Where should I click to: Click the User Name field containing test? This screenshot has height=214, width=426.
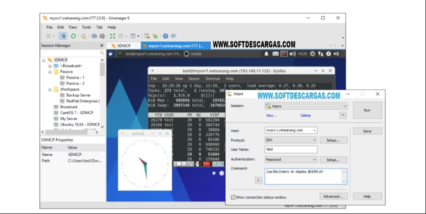(291, 149)
